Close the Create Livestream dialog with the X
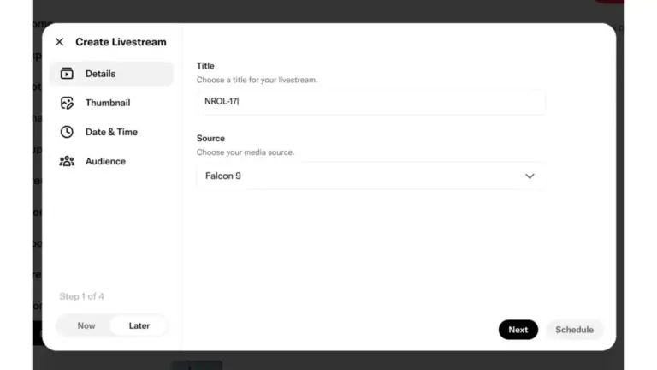 point(60,41)
